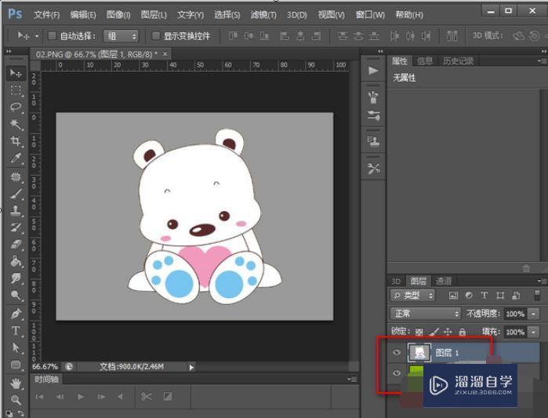Image resolution: width=548 pixels, height=418 pixels.
Task: Select the Lasso tool
Action: point(16,107)
